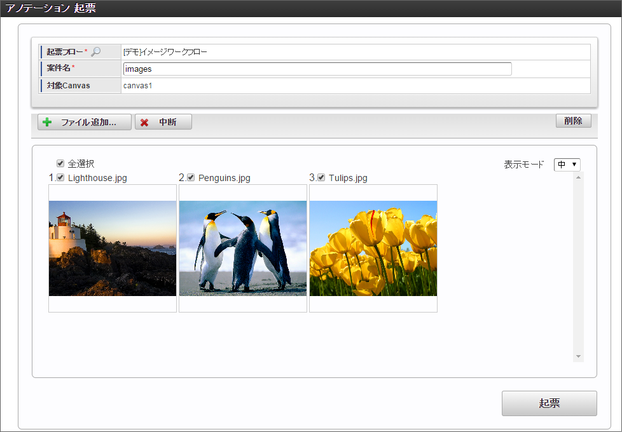The height and width of the screenshot is (432, 622).
Task: Select the Penguins thumbnail image
Action: (243, 248)
